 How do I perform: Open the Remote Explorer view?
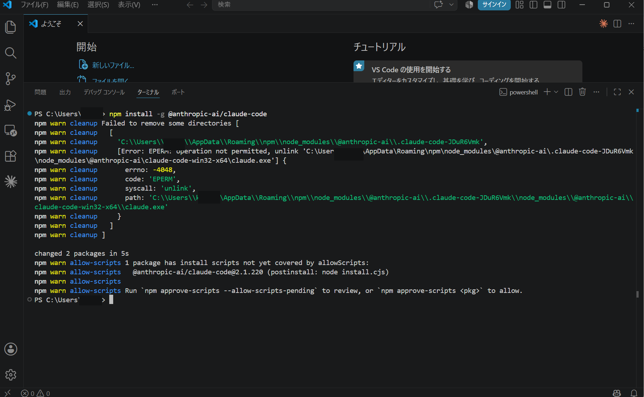click(x=11, y=131)
